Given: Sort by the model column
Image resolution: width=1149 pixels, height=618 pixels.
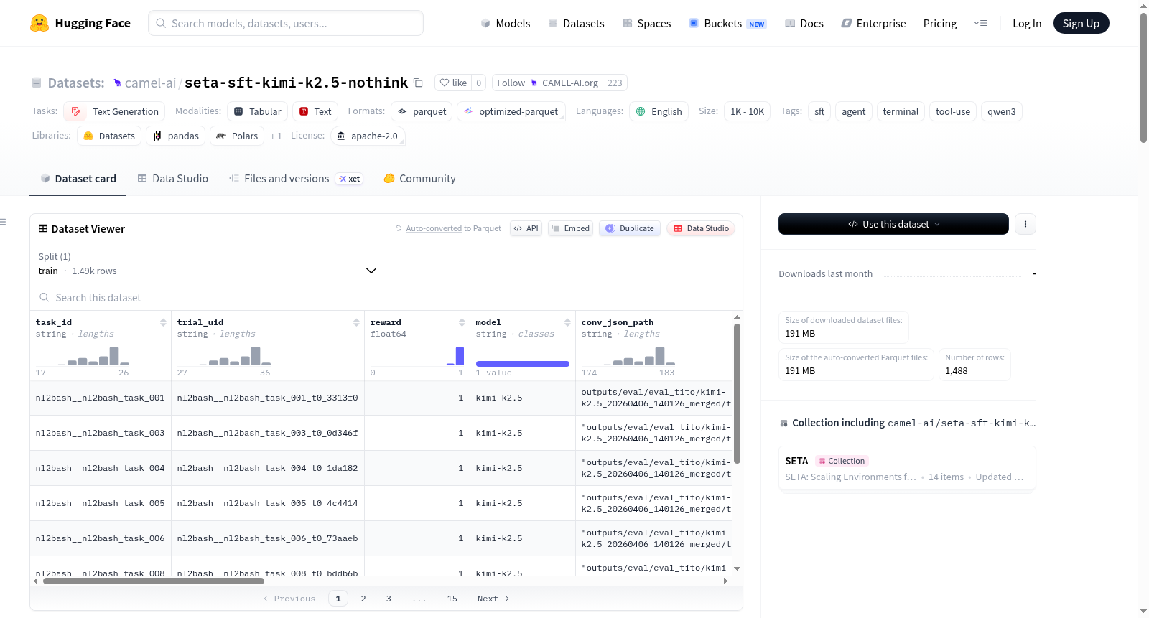Looking at the screenshot, I should coord(567,322).
